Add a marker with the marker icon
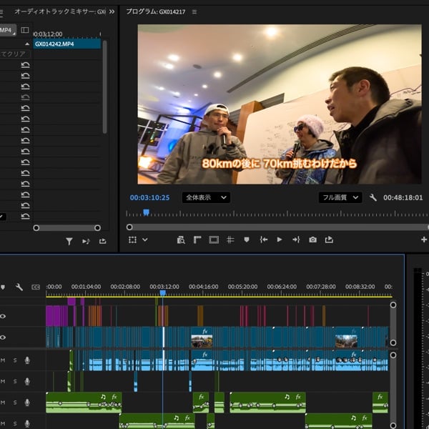The height and width of the screenshot is (429, 429). pyautogui.click(x=247, y=240)
